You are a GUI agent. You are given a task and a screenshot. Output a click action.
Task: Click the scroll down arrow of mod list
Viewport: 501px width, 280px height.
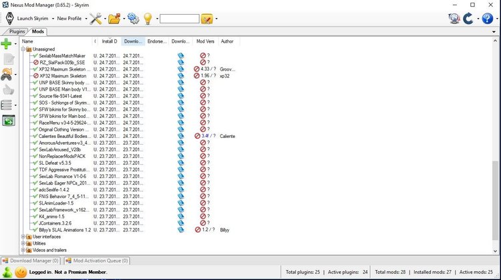pyautogui.click(x=495, y=251)
